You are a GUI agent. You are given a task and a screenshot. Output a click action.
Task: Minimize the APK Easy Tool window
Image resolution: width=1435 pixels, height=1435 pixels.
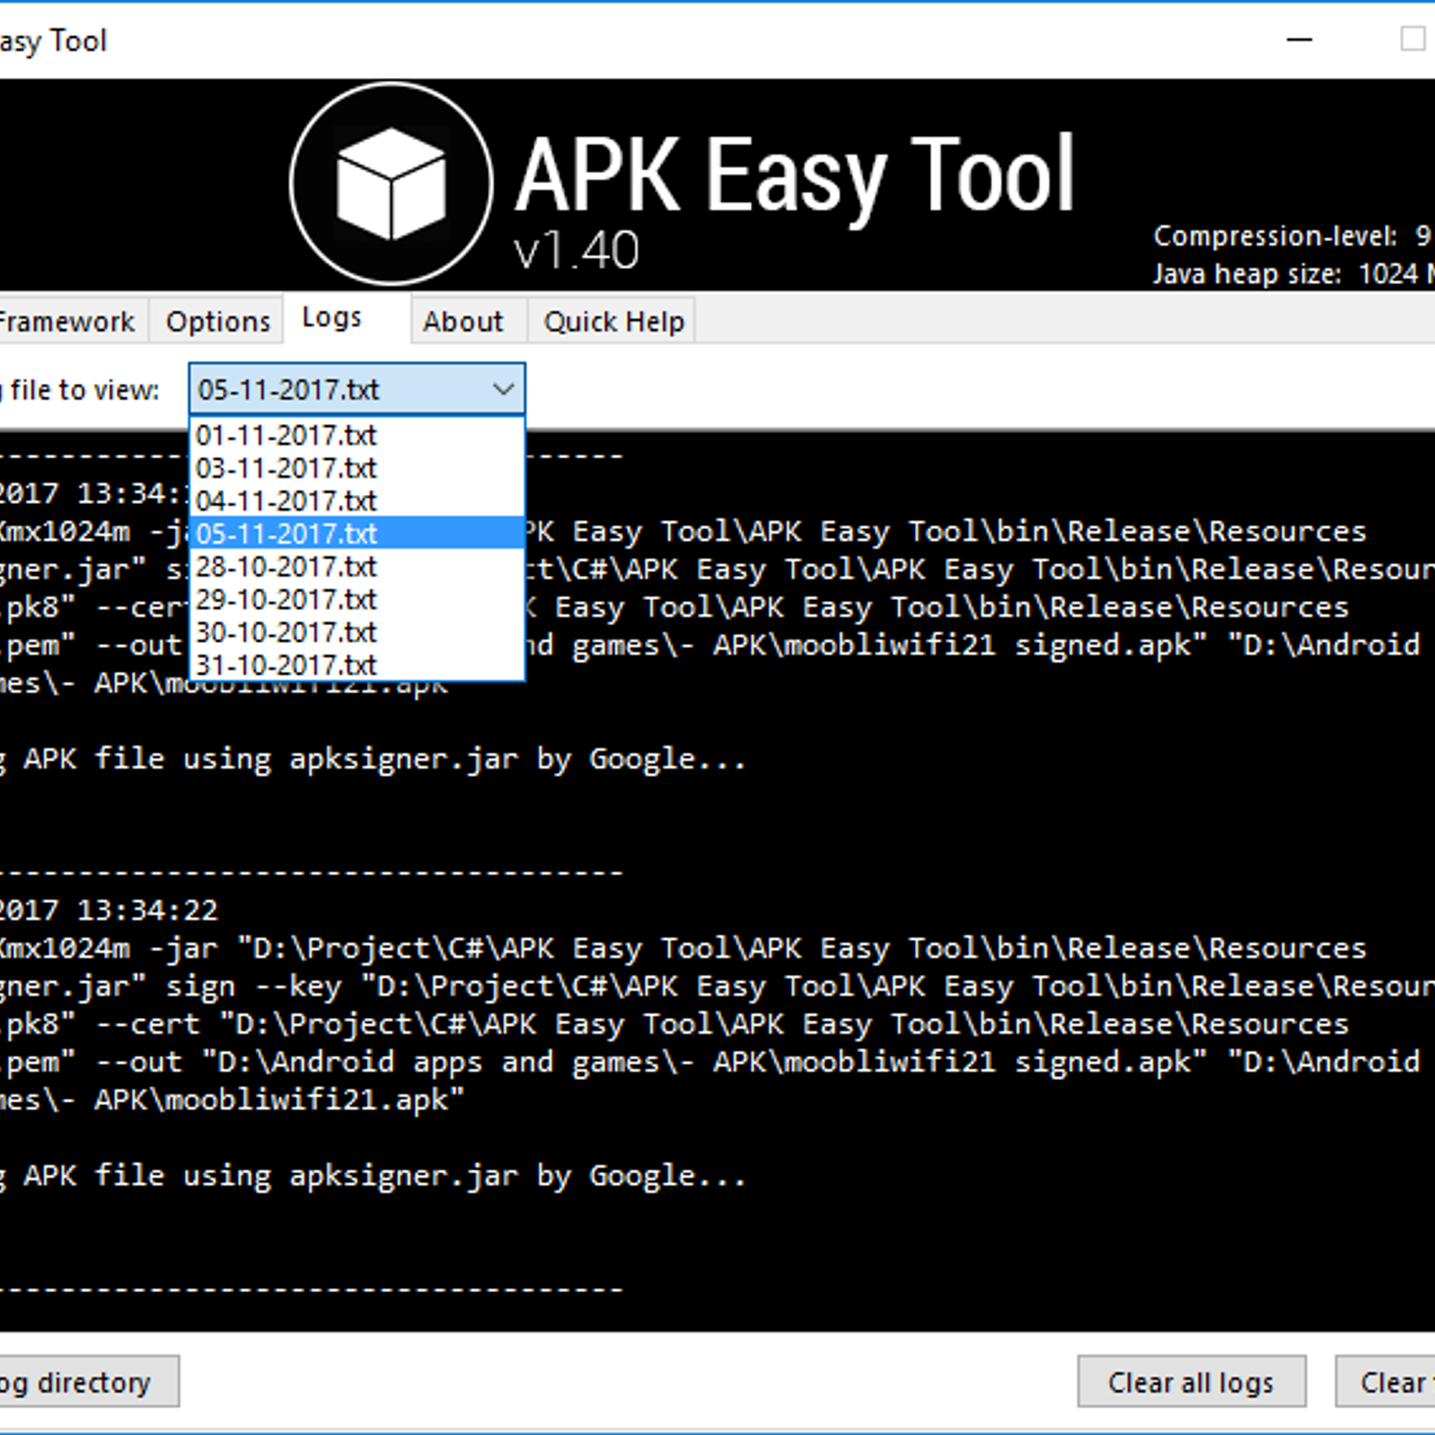[x=1300, y=39]
